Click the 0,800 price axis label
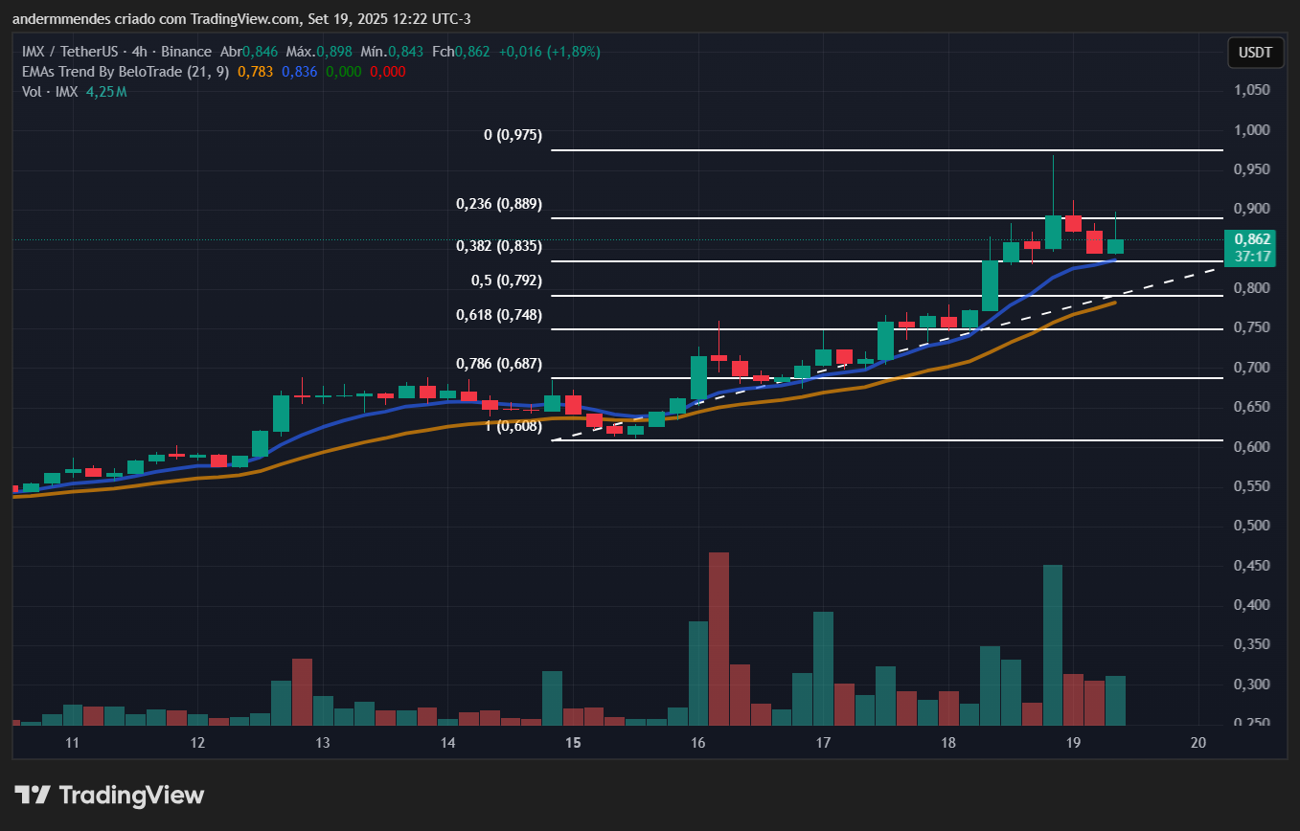 [x=1252, y=288]
